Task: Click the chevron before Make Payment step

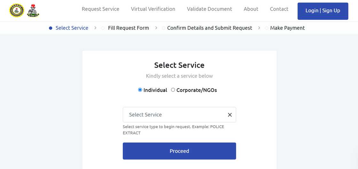Action: coord(259,28)
